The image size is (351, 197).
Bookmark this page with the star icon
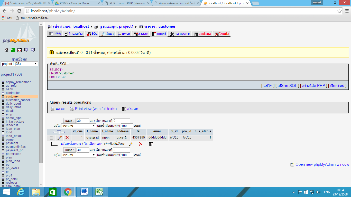(x=339, y=11)
